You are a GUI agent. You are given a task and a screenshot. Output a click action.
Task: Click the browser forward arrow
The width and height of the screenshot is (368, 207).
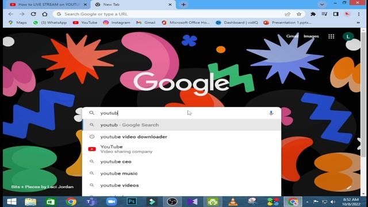[22, 14]
